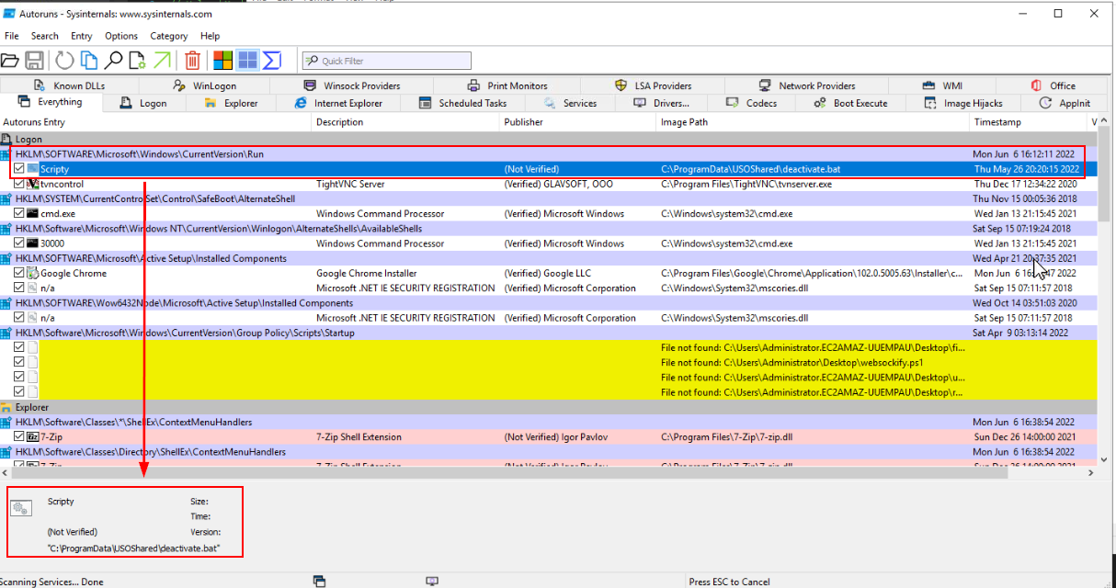
Task: Toggle the blue Hide Windows Entries icon
Action: coord(247,61)
